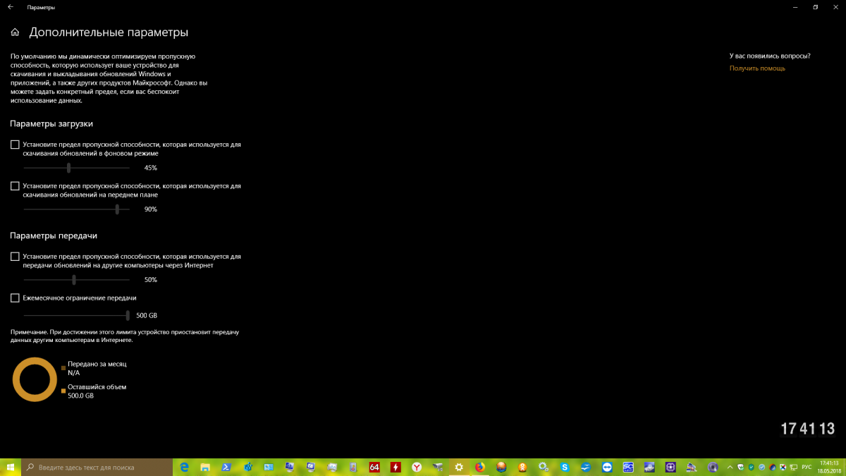Open the red lightning bolt taskbar icon
The width and height of the screenshot is (846, 476).
point(396,467)
